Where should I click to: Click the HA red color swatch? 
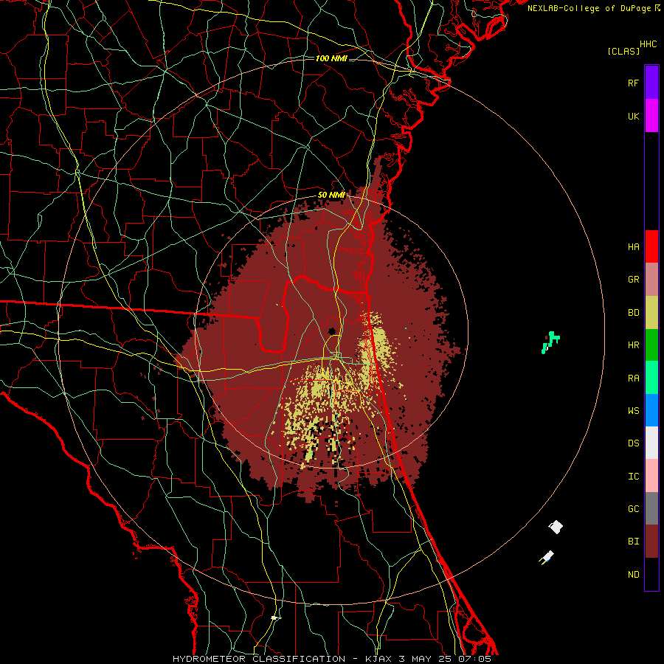(651, 246)
